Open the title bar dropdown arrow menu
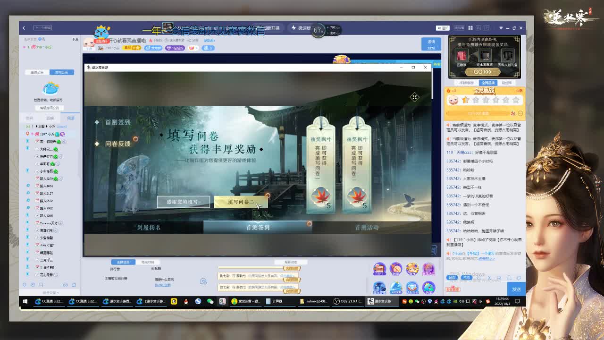Screen dimensions: 604x340 pos(501,28)
